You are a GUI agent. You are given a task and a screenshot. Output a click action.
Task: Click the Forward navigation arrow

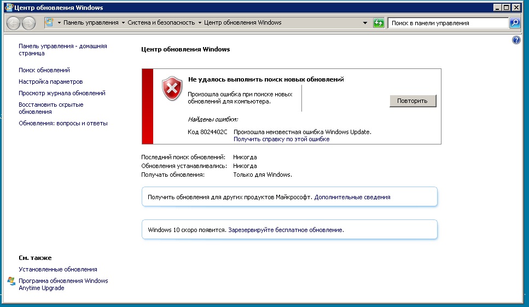(x=28, y=23)
